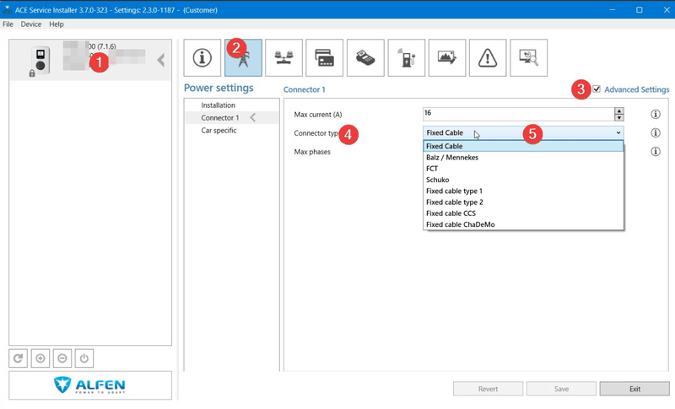This screenshot has height=409, width=675.
Task: Open the Authorization card icon
Action: 325,57
